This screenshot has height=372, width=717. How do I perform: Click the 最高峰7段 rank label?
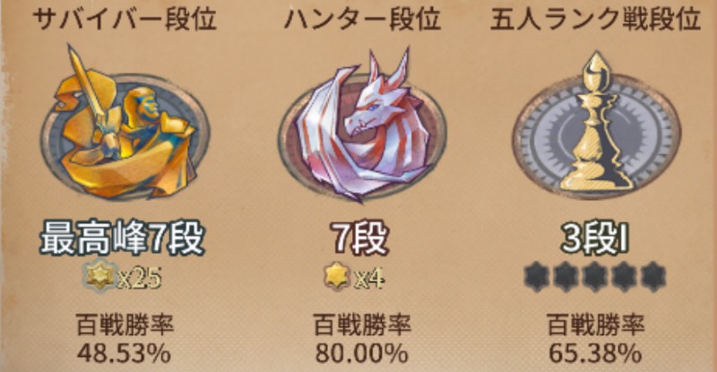(122, 238)
